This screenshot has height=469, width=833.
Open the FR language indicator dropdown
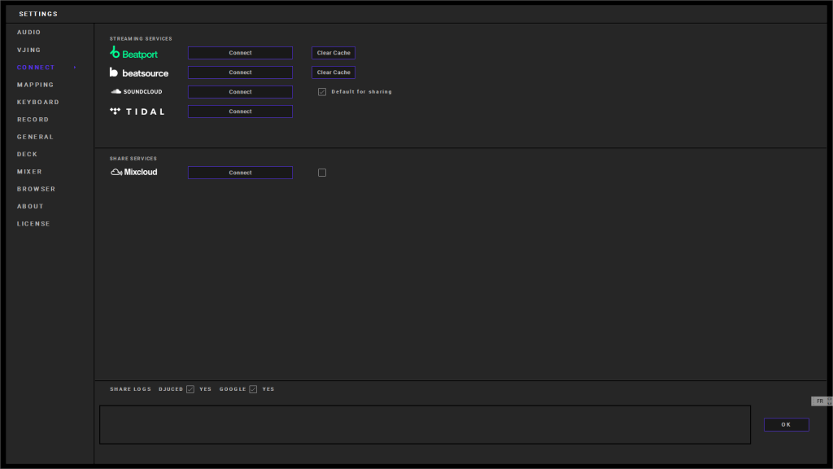822,401
